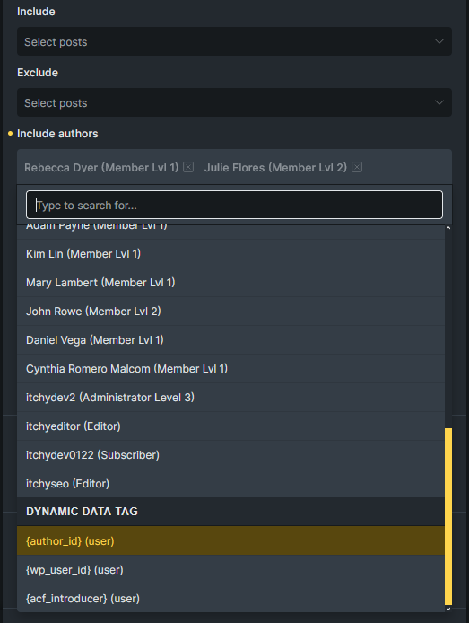The image size is (469, 623).
Task: Choose John Rowe (Member Lvl 2)
Action: [x=230, y=311]
